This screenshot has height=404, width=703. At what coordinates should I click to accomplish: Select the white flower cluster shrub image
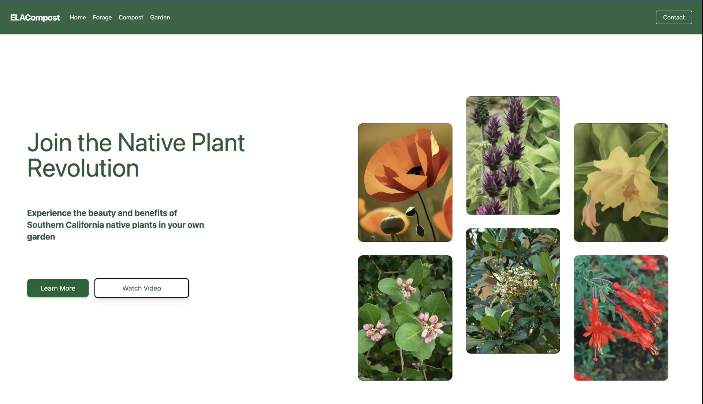(x=513, y=291)
